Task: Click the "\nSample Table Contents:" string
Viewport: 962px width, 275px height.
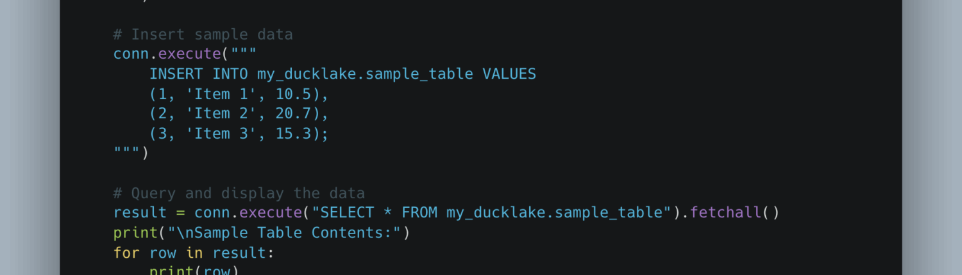Action: click(293, 233)
